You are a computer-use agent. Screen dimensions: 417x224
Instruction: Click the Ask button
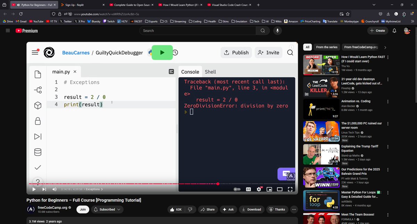point(228,209)
